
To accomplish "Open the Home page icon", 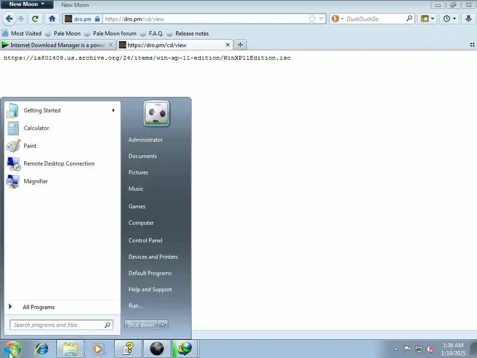I will (52, 19).
